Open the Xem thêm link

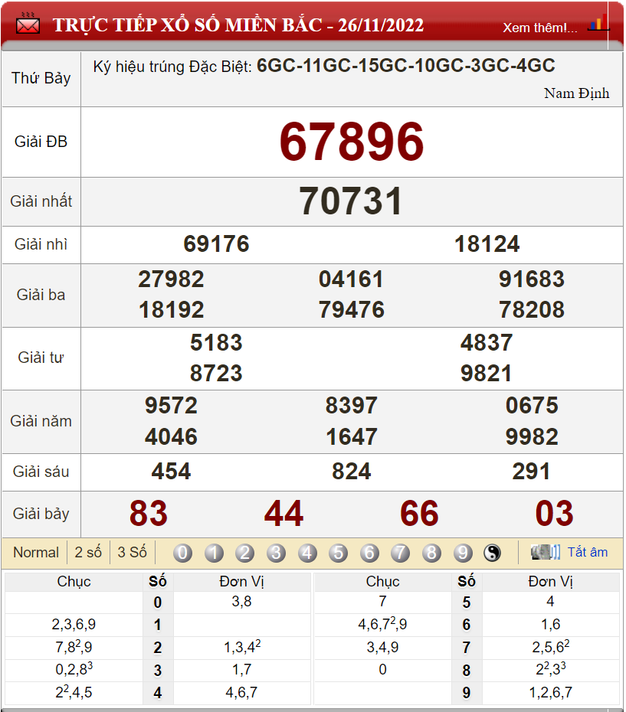click(539, 28)
